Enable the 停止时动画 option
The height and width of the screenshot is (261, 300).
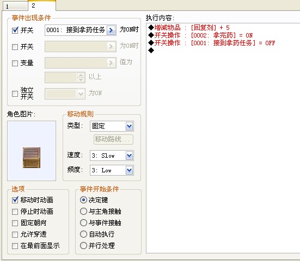pos(15,212)
